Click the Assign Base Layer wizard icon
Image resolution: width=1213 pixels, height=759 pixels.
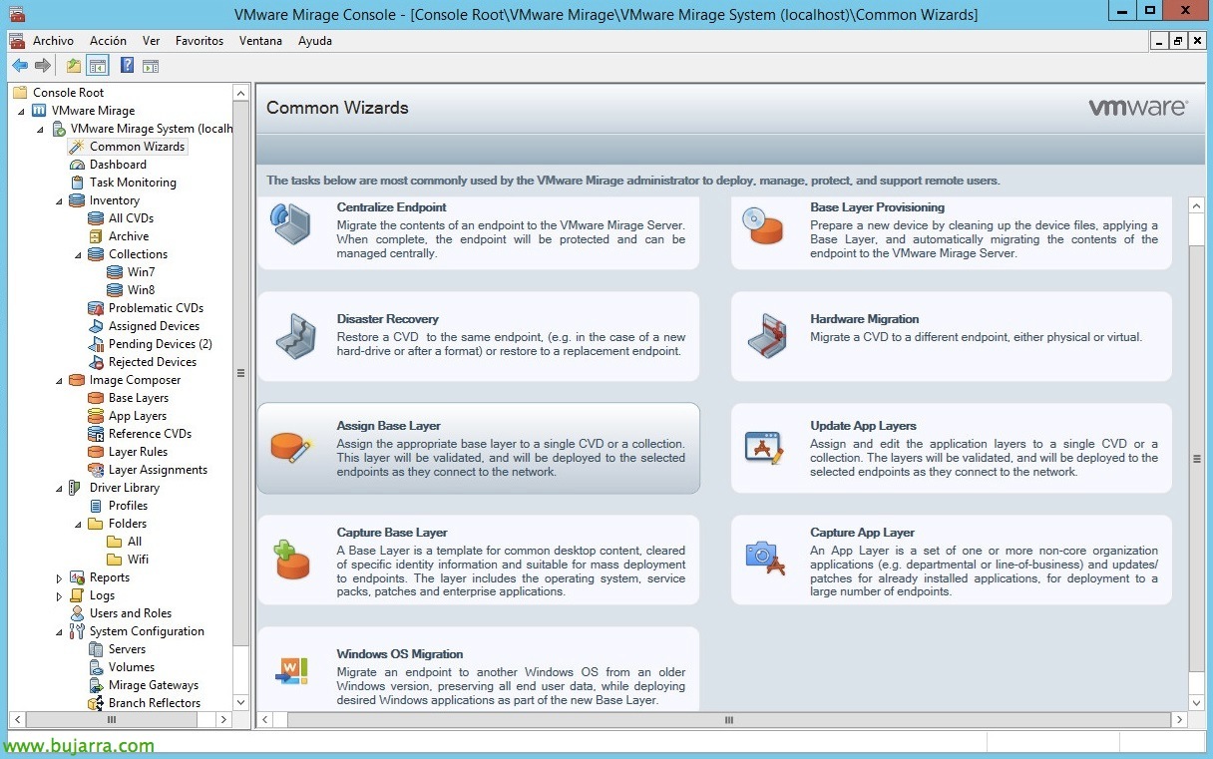(292, 448)
